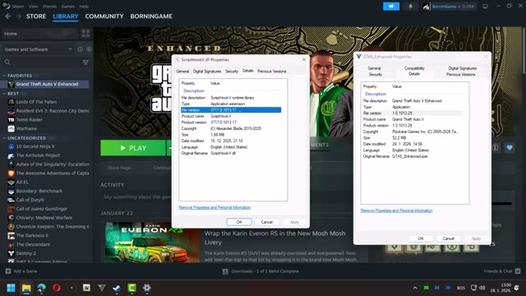Viewport: 526px width, 296px height.
Task: Click OK in GTA5_Enhanced Properties dialog
Action: (x=421, y=238)
